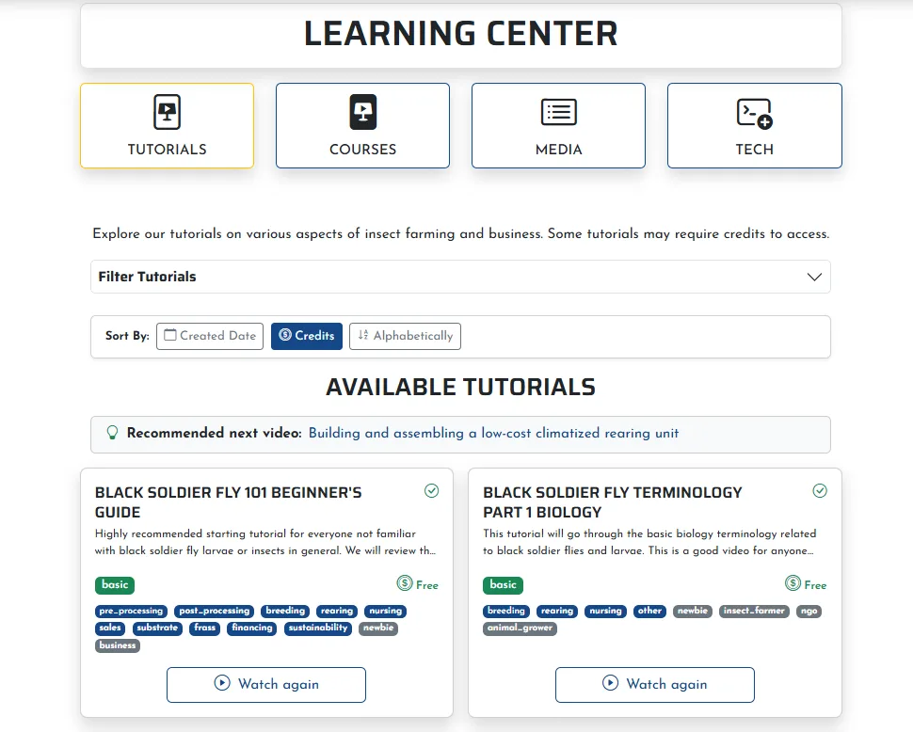Click the completed checkmark on Terminology Part 1
The image size is (913, 732).
point(820,490)
